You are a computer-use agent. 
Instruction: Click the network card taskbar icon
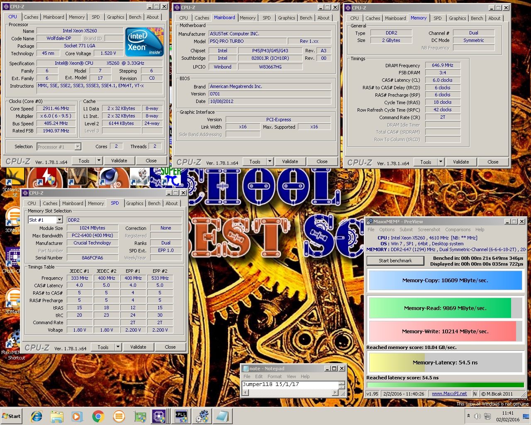[x=140, y=416]
